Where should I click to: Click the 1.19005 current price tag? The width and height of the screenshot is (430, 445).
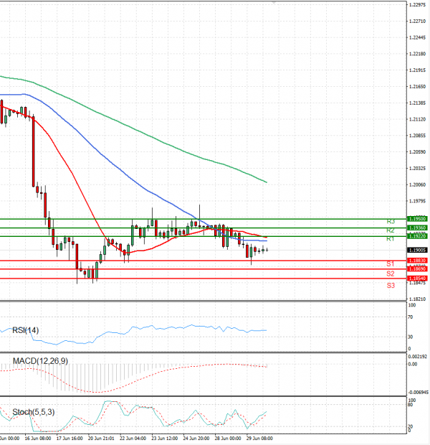click(417, 250)
